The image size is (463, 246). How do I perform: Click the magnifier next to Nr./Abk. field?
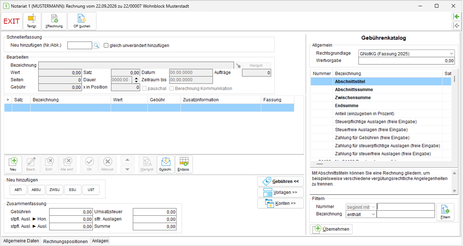(96, 46)
